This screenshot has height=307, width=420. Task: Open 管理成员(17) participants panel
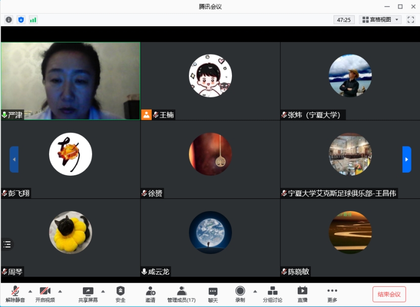[x=181, y=293]
